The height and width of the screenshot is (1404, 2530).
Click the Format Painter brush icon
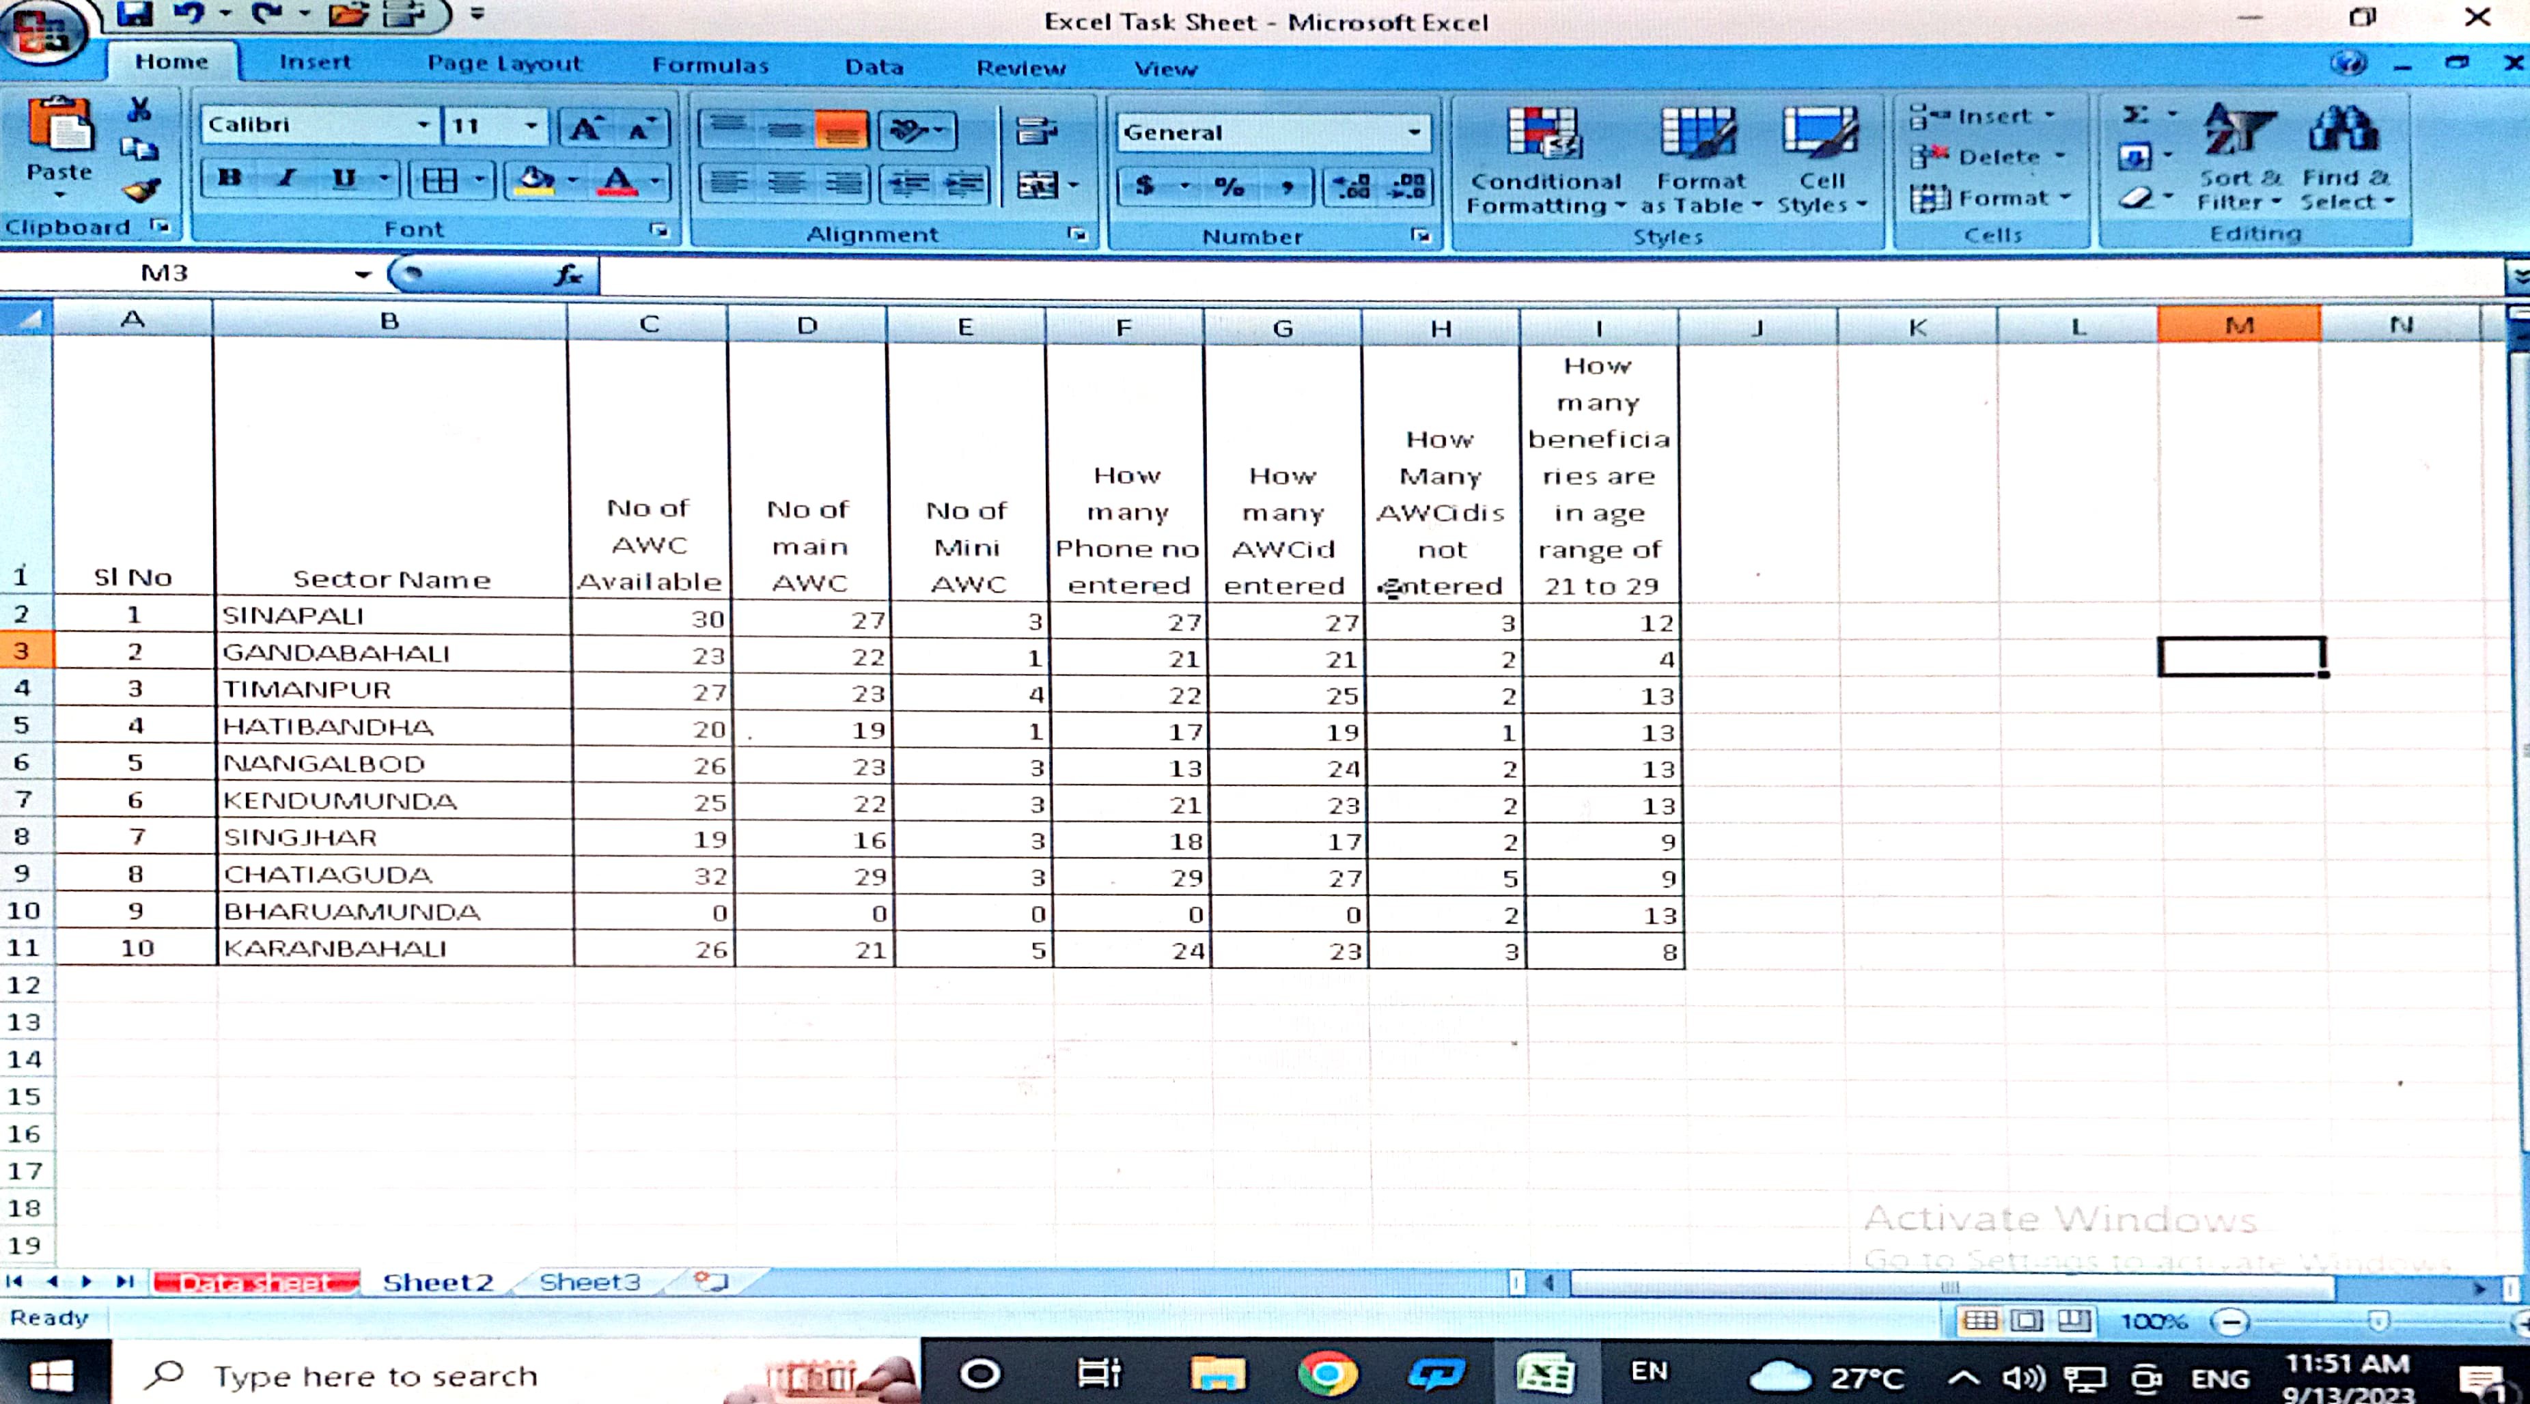coord(141,191)
